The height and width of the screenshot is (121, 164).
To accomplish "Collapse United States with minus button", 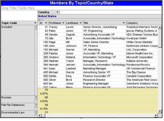I will [42, 20].
